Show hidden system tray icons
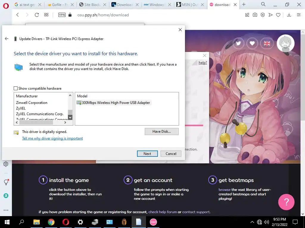This screenshot has width=305, height=228. pyautogui.click(x=252, y=222)
